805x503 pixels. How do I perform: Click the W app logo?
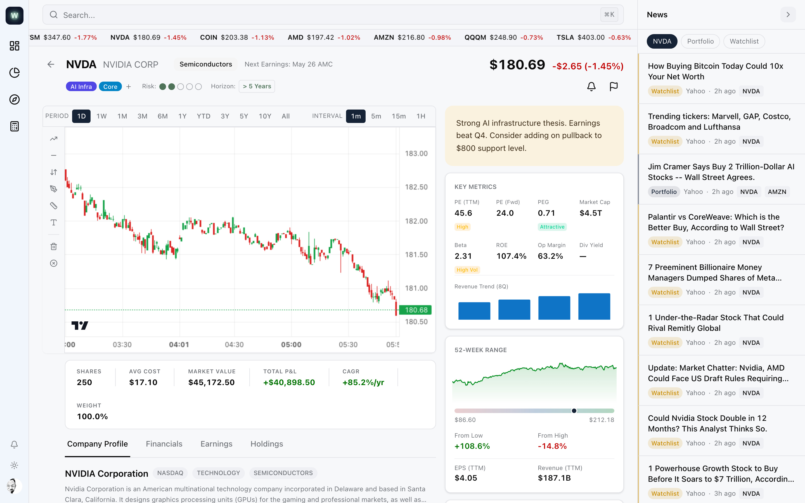14,15
